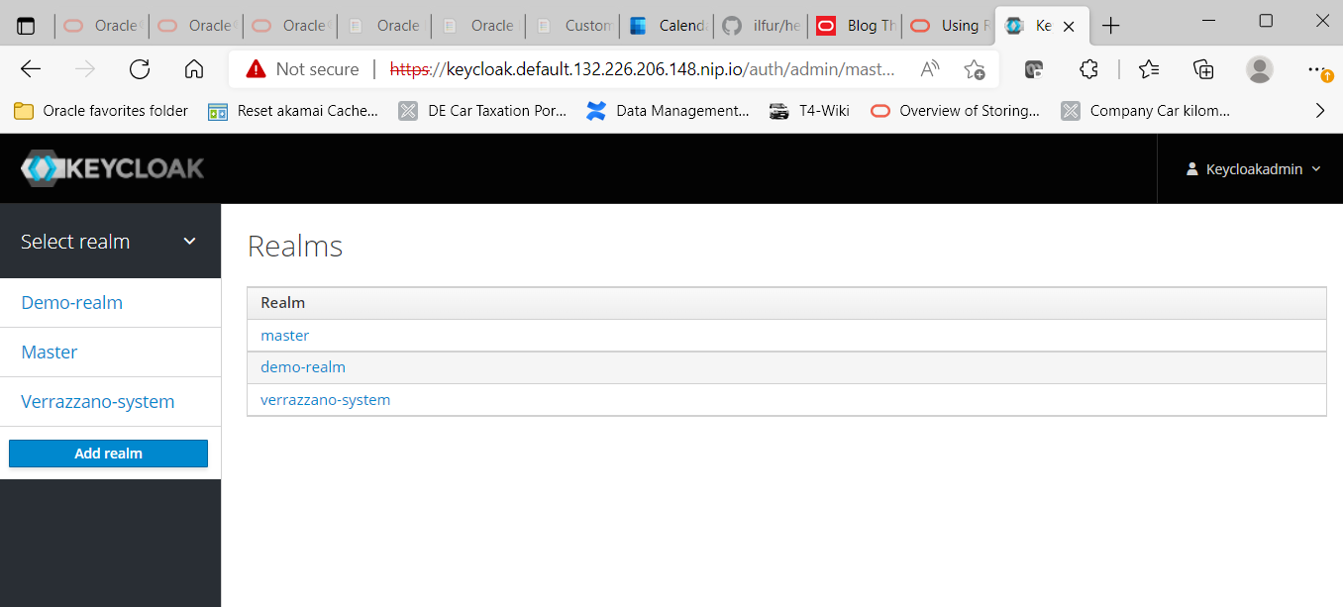
Task: Click the browser forward arrow
Action: pyautogui.click(x=85, y=69)
